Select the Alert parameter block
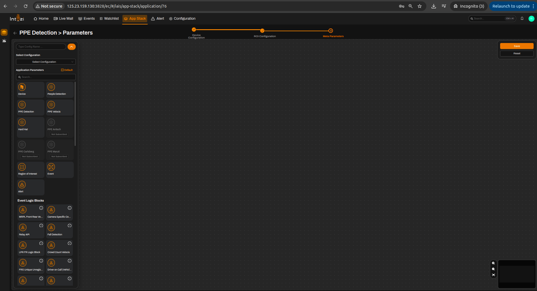This screenshot has height=291, width=537. tap(30, 187)
